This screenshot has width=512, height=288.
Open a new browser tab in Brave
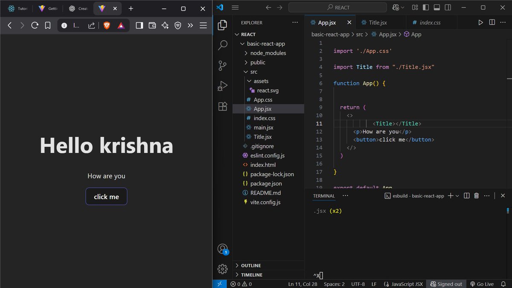131,9
